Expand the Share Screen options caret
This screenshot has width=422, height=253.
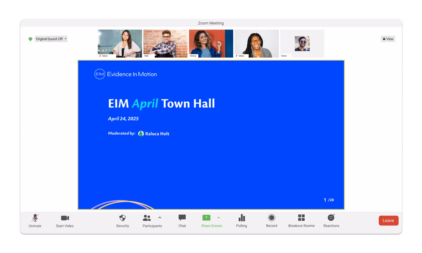coord(219,218)
